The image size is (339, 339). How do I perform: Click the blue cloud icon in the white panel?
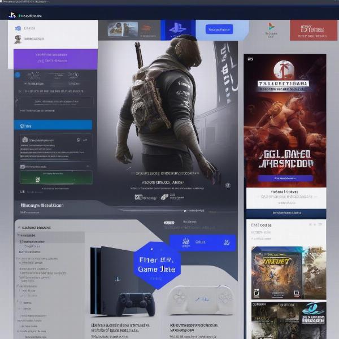[x=18, y=28]
